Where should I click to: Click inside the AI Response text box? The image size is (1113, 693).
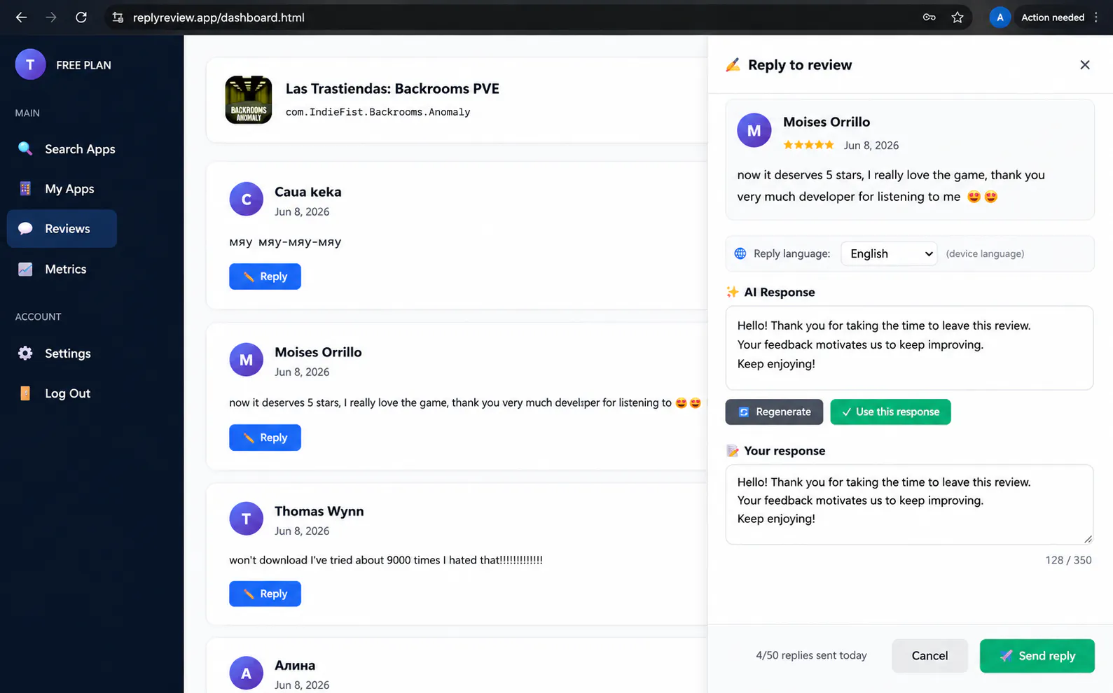(909, 348)
